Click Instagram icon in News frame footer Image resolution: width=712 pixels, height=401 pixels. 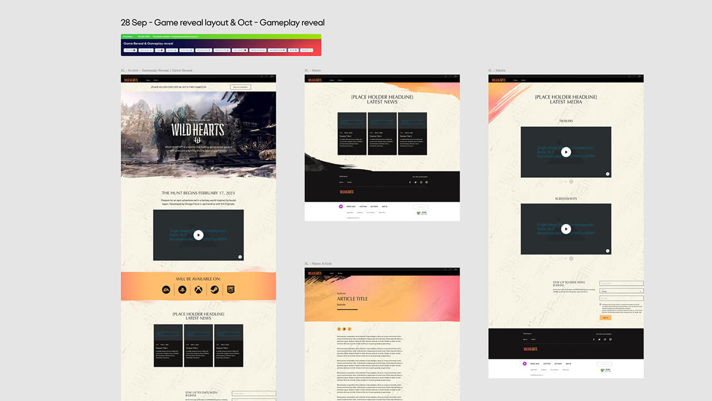coord(421,182)
